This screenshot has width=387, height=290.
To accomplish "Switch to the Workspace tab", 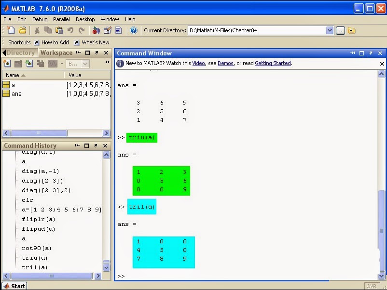I will point(56,53).
